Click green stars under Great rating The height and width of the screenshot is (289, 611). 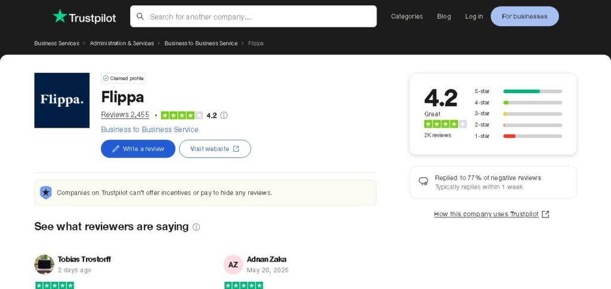445,124
